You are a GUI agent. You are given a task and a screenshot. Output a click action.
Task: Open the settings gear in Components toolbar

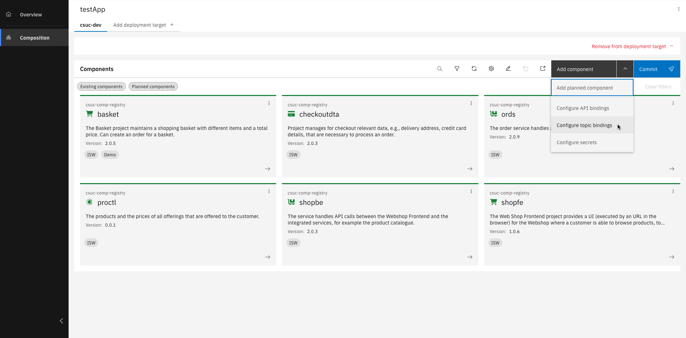coord(491,69)
